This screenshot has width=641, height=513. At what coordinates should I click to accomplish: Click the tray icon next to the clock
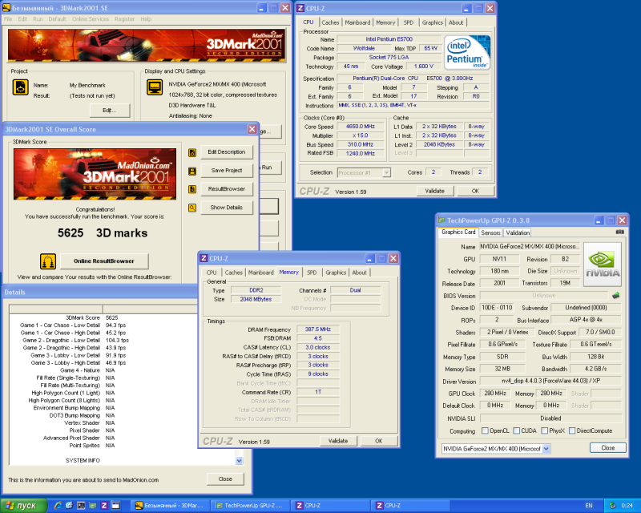coord(612,506)
